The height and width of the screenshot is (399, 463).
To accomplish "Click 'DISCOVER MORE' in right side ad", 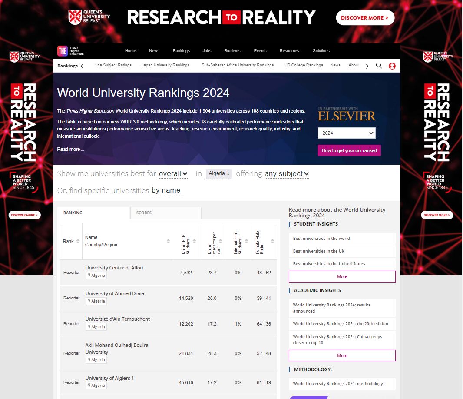I will 437,215.
